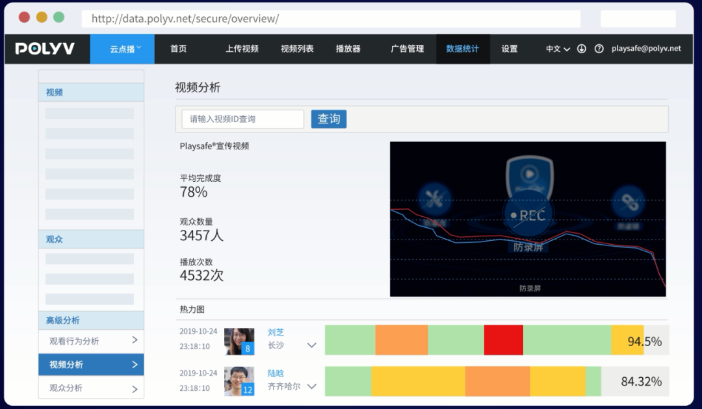702x409 pixels.
Task: Click the download icon in top bar
Action: [582, 49]
